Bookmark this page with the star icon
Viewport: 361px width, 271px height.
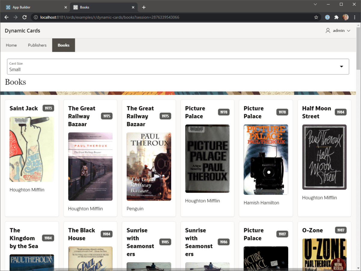click(316, 17)
